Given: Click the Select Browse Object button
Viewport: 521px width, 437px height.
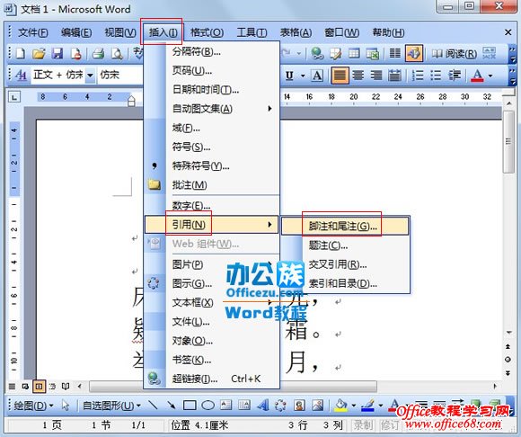Looking at the screenshot, I should coord(508,360).
